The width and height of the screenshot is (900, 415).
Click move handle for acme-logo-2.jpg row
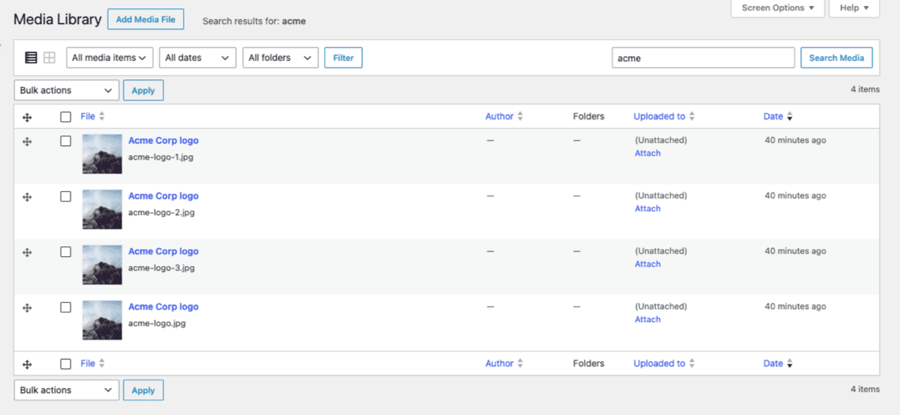click(27, 197)
